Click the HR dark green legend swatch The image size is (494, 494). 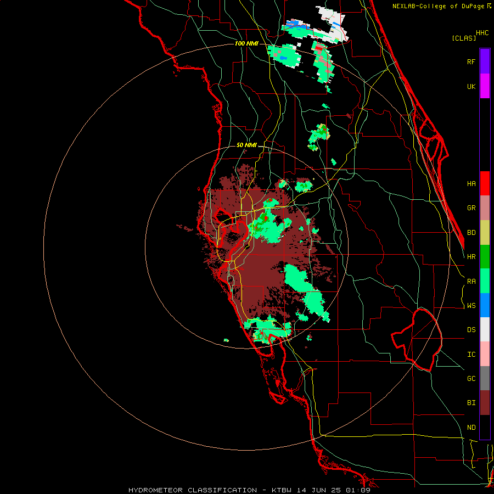click(x=485, y=257)
